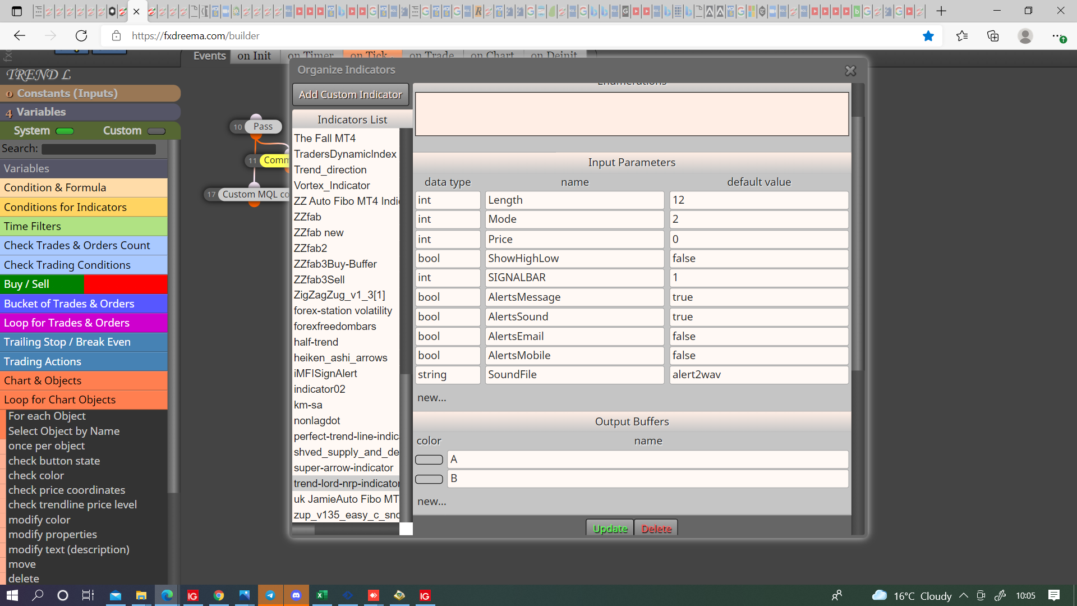Open Excel from the taskbar
Screen dimensions: 1077x606
322,595
